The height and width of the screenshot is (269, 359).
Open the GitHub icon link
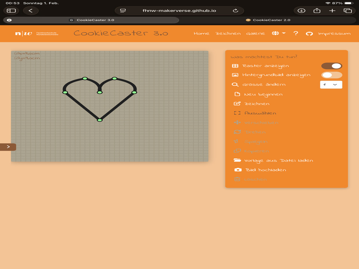[309, 34]
